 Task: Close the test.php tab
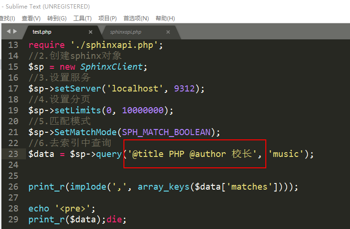pyautogui.click(x=90, y=32)
